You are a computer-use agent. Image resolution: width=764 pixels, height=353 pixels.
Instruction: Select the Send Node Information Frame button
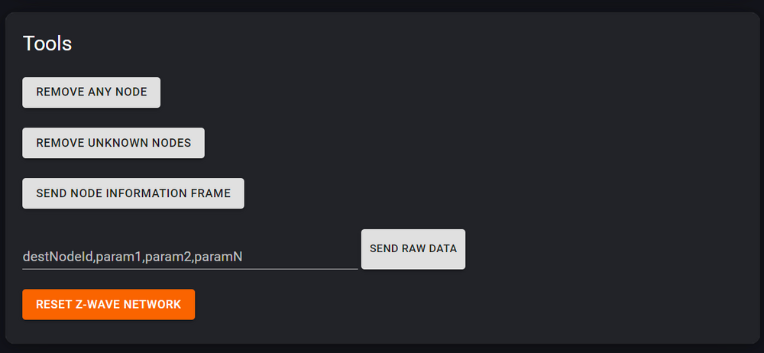[133, 193]
